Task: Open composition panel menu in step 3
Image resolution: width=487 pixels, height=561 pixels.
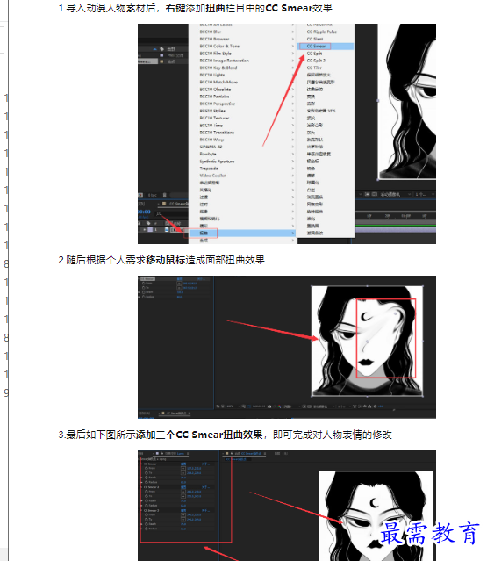Action: point(265,453)
